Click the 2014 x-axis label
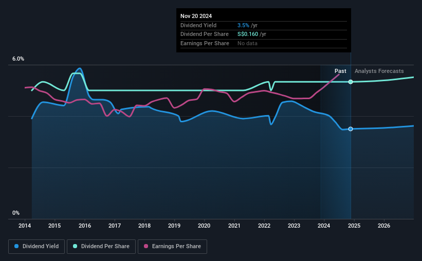The height and width of the screenshot is (261, 422). click(x=25, y=226)
